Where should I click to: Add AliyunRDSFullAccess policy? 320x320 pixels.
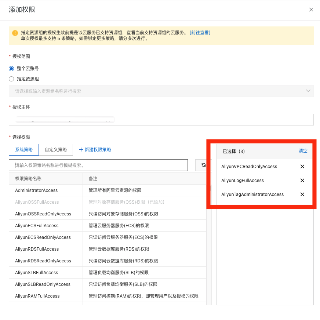click(x=37, y=249)
